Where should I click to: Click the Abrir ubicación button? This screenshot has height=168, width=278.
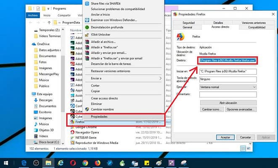[x=228, y=103]
